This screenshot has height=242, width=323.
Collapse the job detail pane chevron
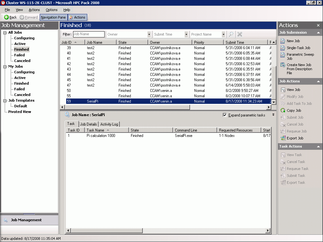tap(273, 115)
